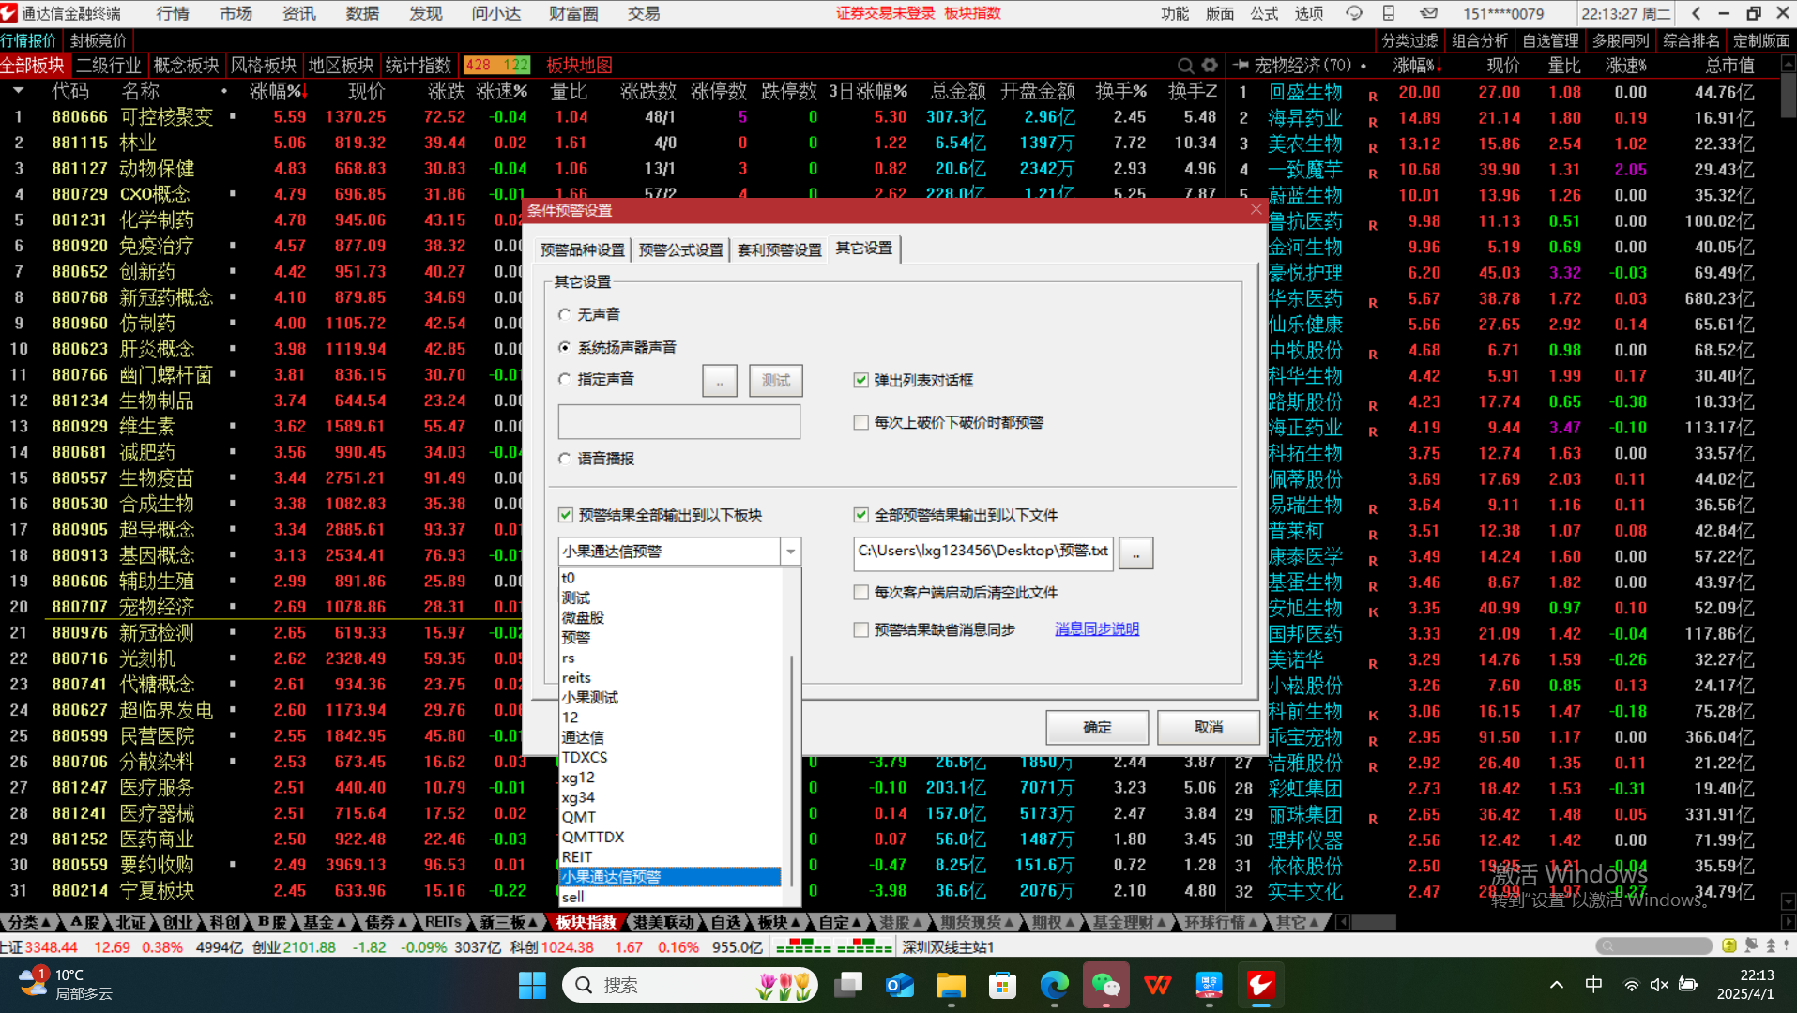Open Microsoft Edge from the taskbar
The width and height of the screenshot is (1797, 1013).
pyautogui.click(x=1054, y=985)
